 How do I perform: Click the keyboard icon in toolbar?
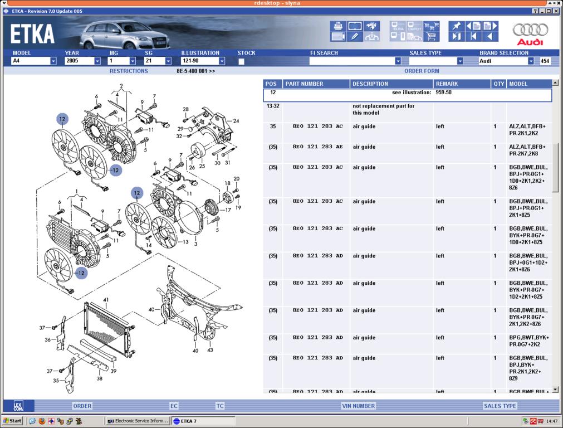(338, 37)
